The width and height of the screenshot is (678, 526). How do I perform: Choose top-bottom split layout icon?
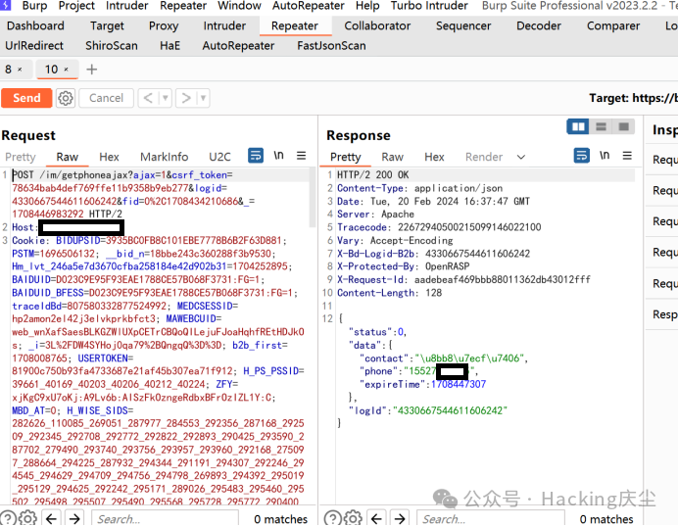coord(601,126)
